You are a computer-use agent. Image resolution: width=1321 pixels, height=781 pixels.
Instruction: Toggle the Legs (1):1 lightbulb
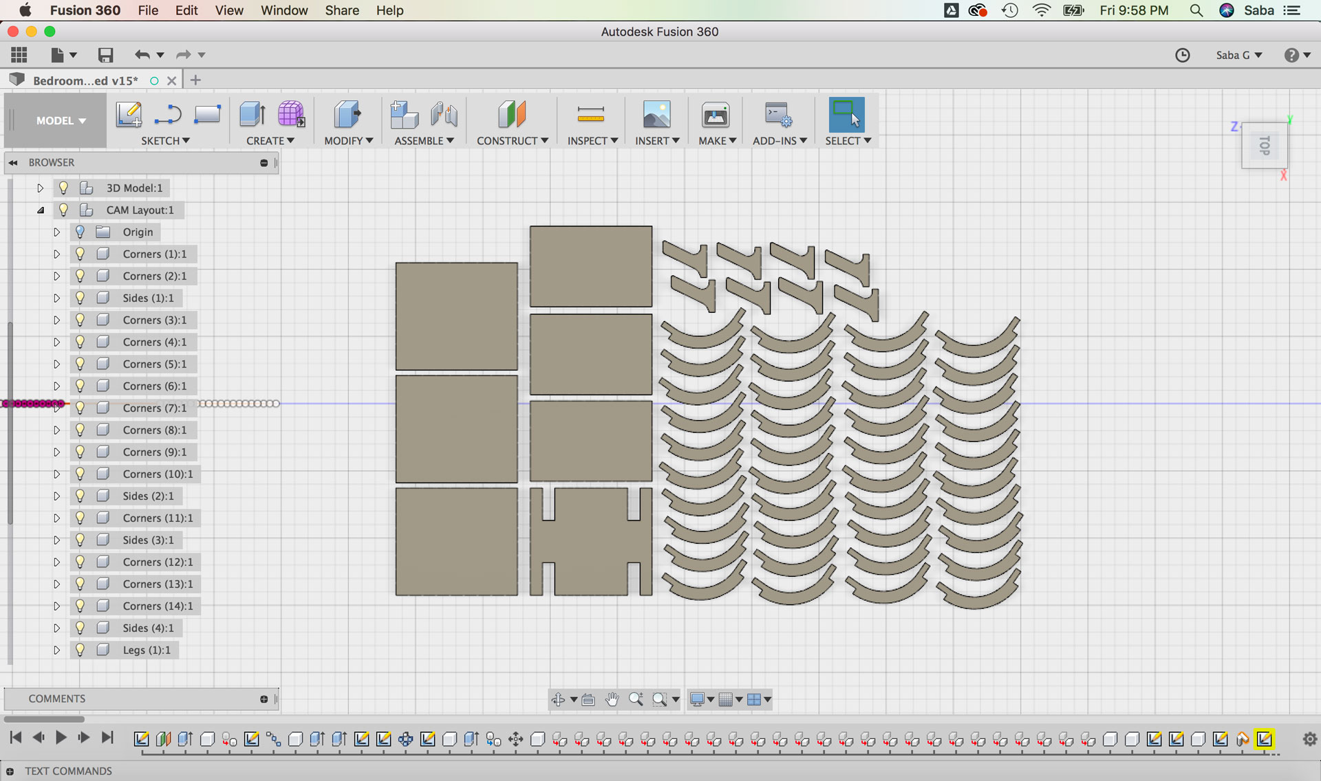tap(80, 650)
